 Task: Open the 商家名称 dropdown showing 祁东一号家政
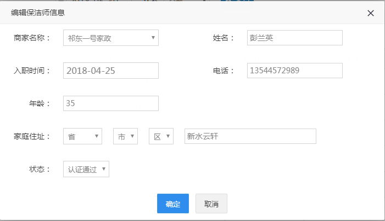tap(111, 38)
